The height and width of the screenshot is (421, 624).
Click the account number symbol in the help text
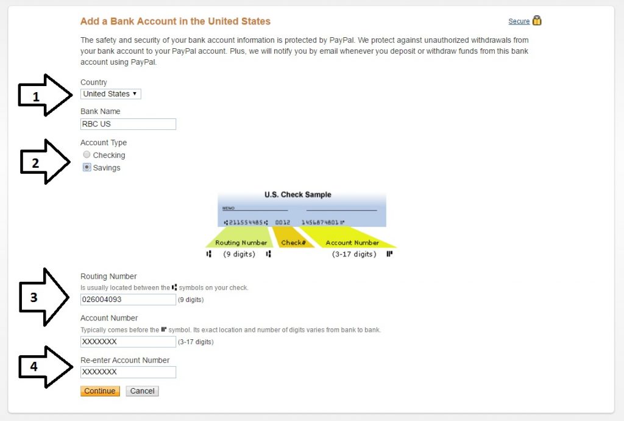pos(163,329)
